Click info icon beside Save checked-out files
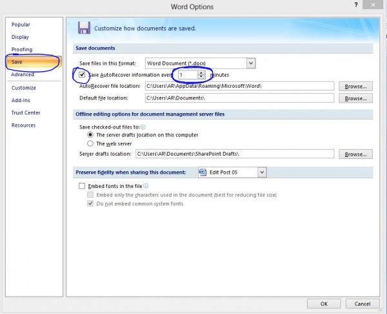 pos(143,127)
